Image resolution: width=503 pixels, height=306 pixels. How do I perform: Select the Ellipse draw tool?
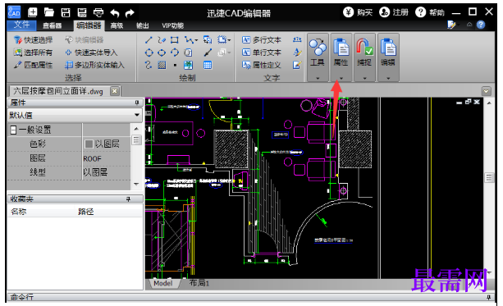click(162, 53)
